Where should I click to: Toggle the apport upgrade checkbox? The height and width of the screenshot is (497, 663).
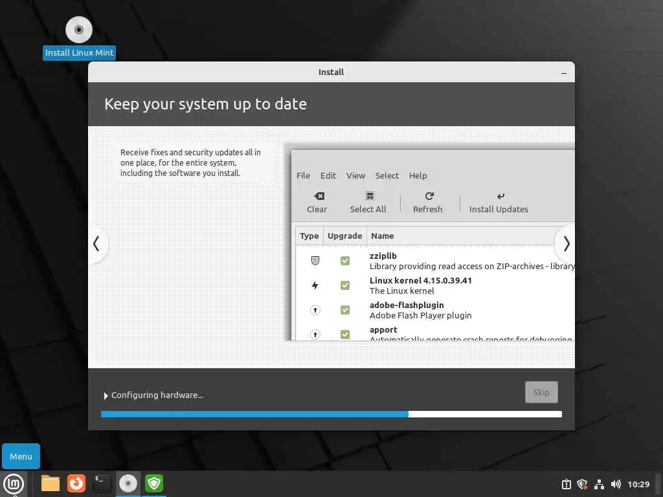pos(345,335)
